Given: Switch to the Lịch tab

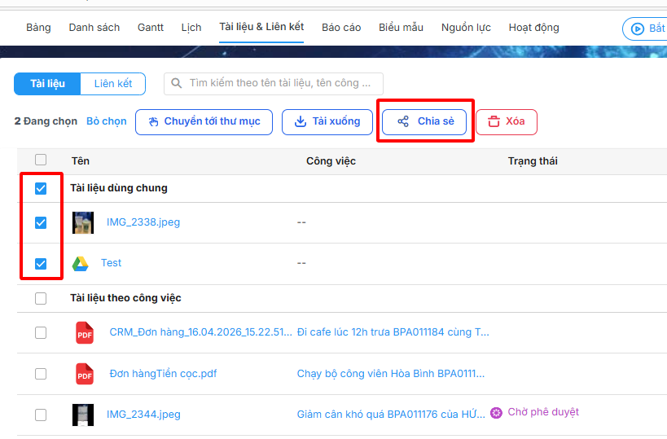Looking at the screenshot, I should pyautogui.click(x=191, y=28).
